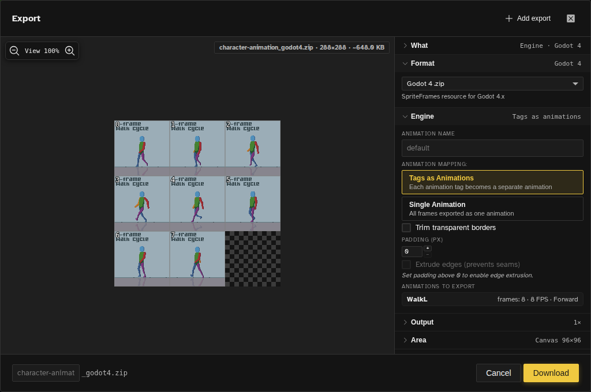Increase padding with the plus stepper
This screenshot has height=392, width=591.
(428, 248)
